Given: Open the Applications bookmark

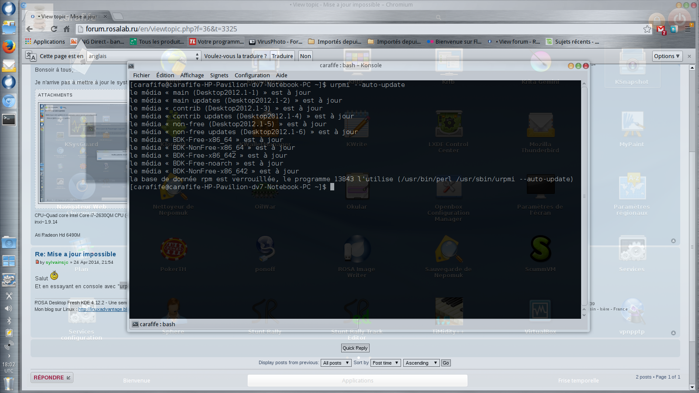Looking at the screenshot, I should pos(45,41).
